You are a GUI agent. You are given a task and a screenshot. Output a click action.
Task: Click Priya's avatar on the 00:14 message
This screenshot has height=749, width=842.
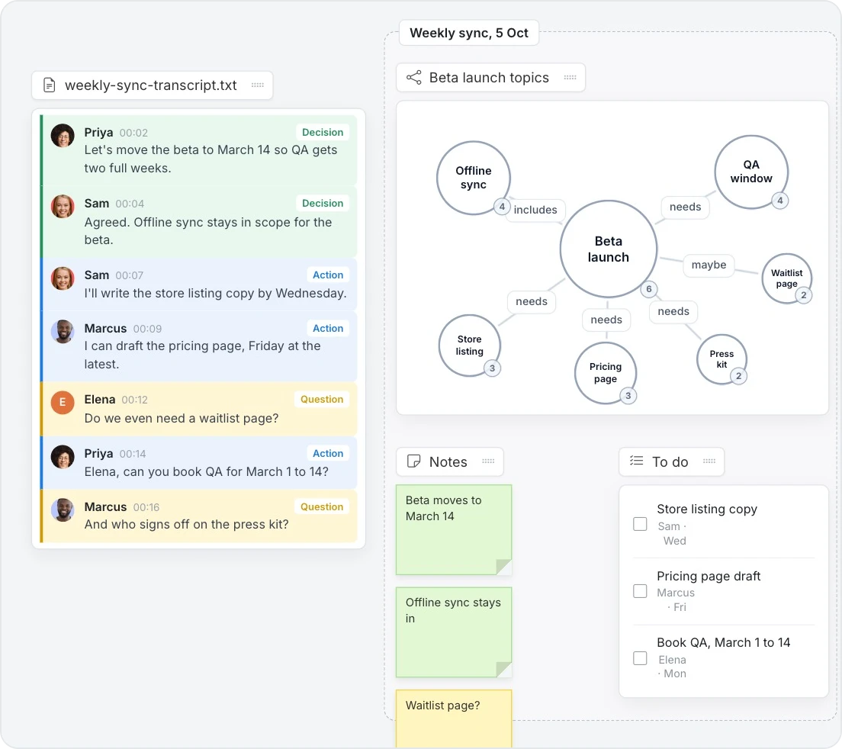pyautogui.click(x=63, y=456)
